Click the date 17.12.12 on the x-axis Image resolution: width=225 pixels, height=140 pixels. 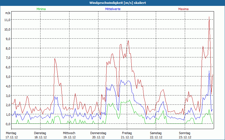12,137
